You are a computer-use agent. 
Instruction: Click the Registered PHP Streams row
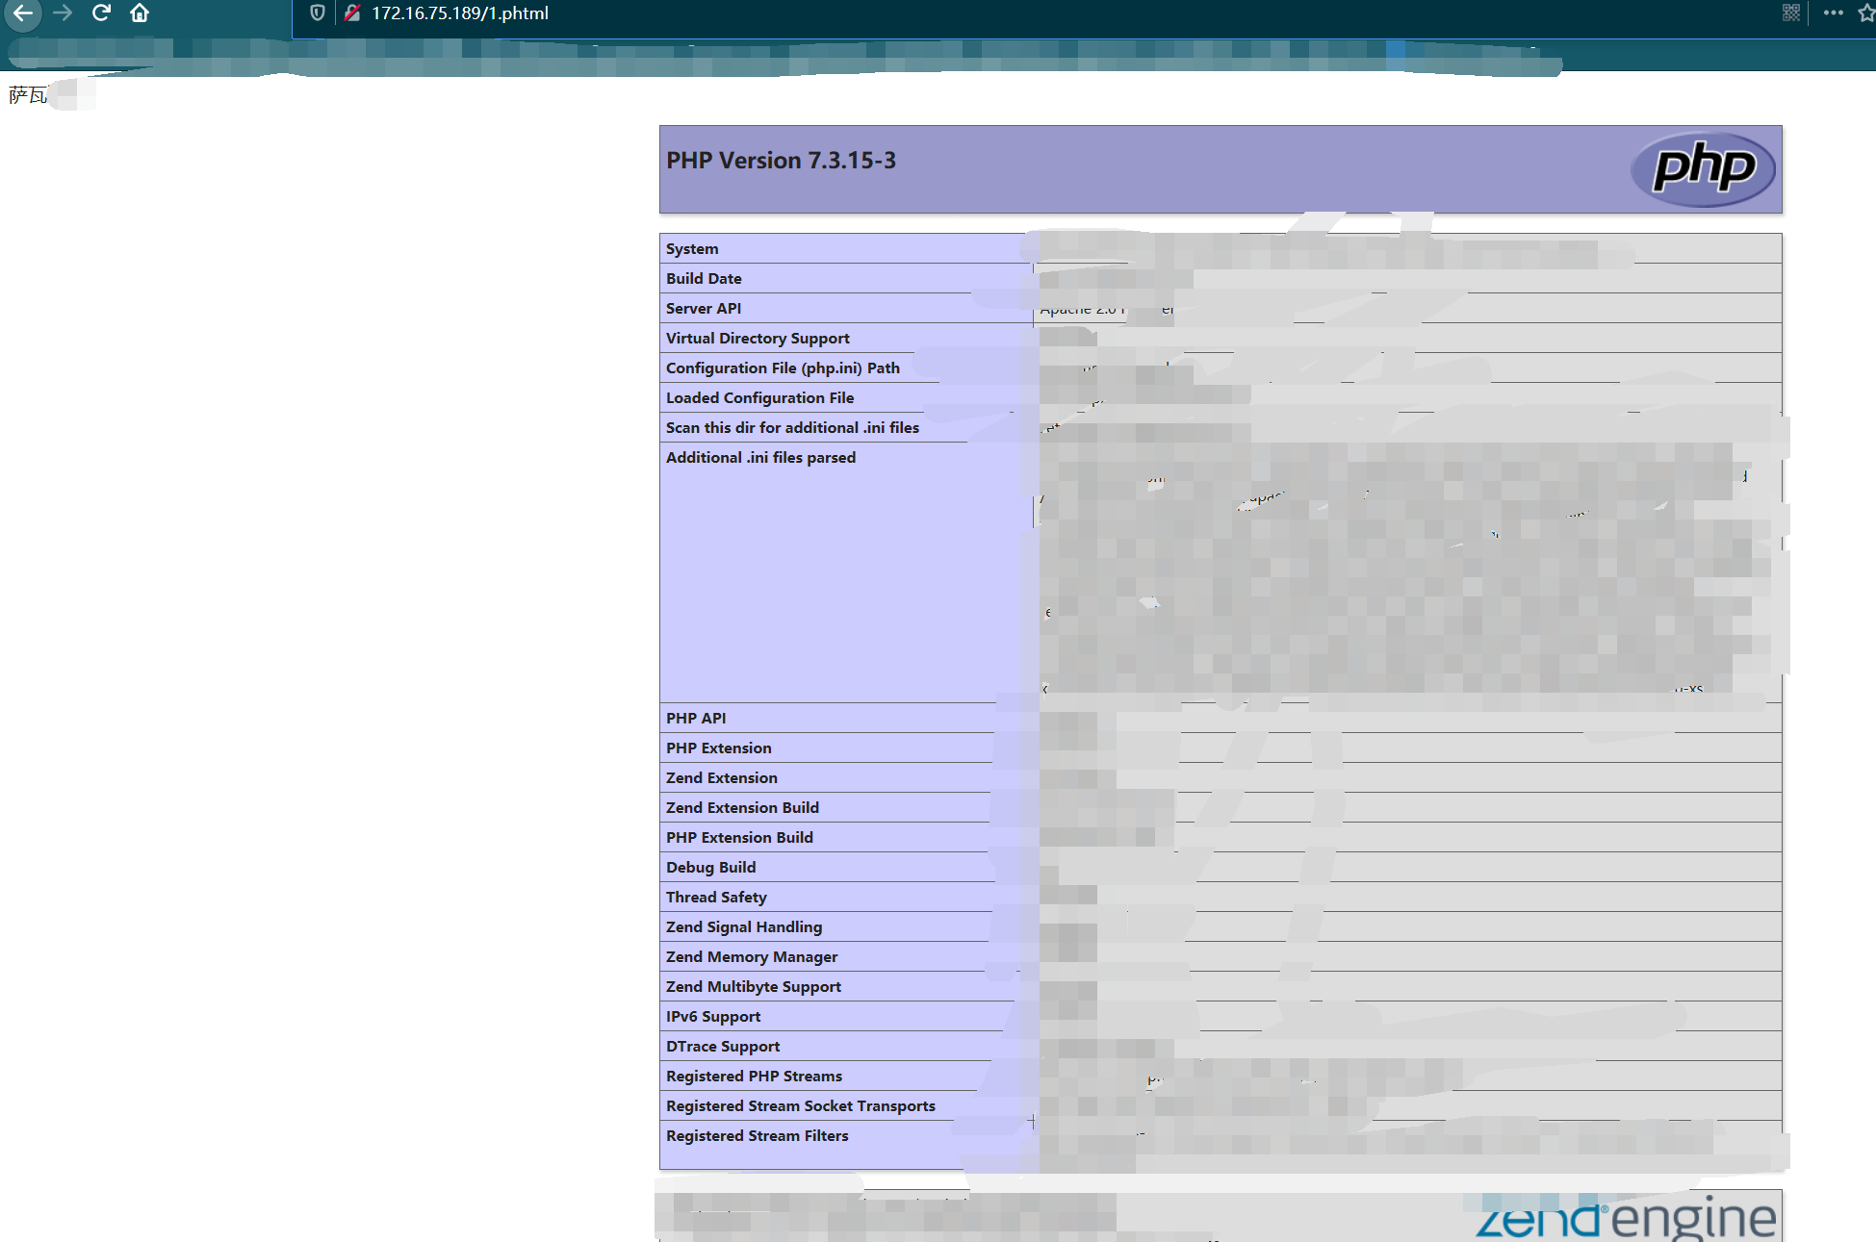coord(754,1076)
